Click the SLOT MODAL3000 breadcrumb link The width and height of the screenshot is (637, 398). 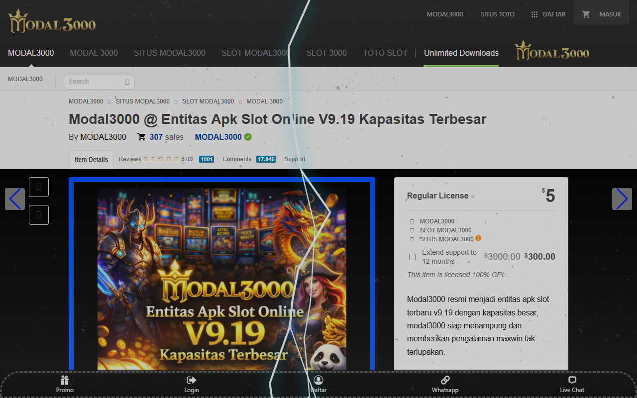pos(208,101)
